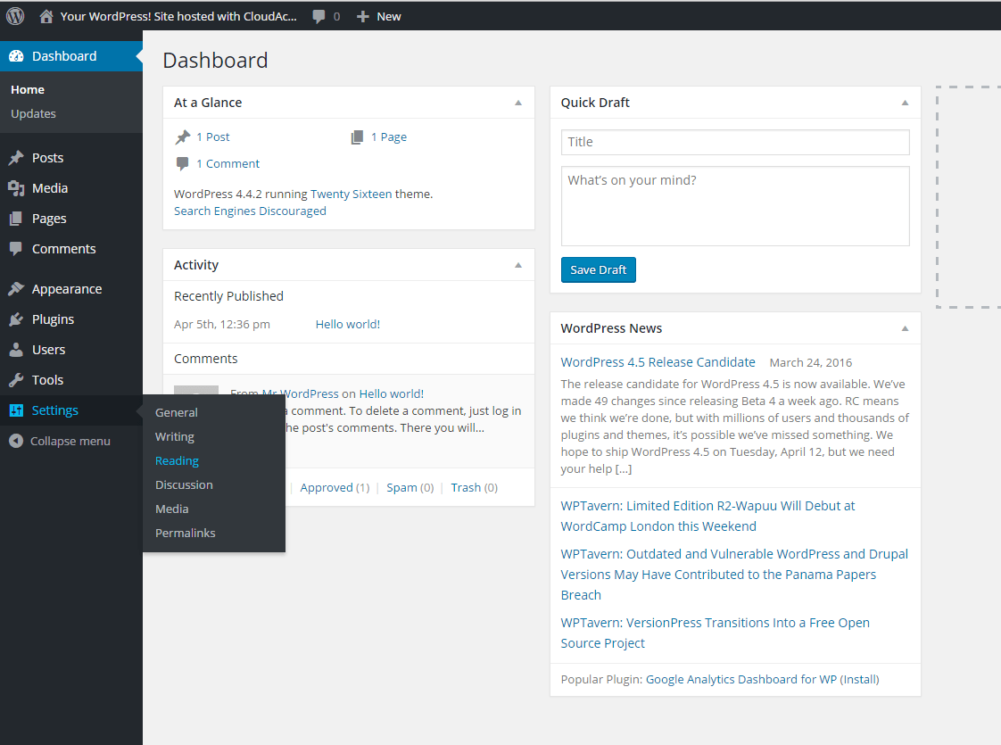Image resolution: width=1001 pixels, height=745 pixels.
Task: Click the WordPress logo icon
Action: click(15, 16)
